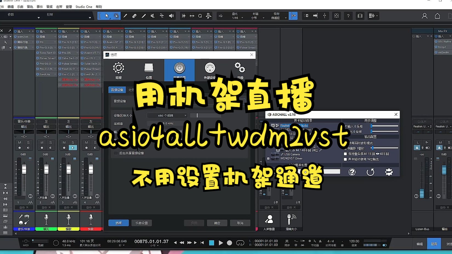Check 声卡驱动使用16位输出 option in ASIO4ALL
Screen dimensions: 452x254
(345, 159)
